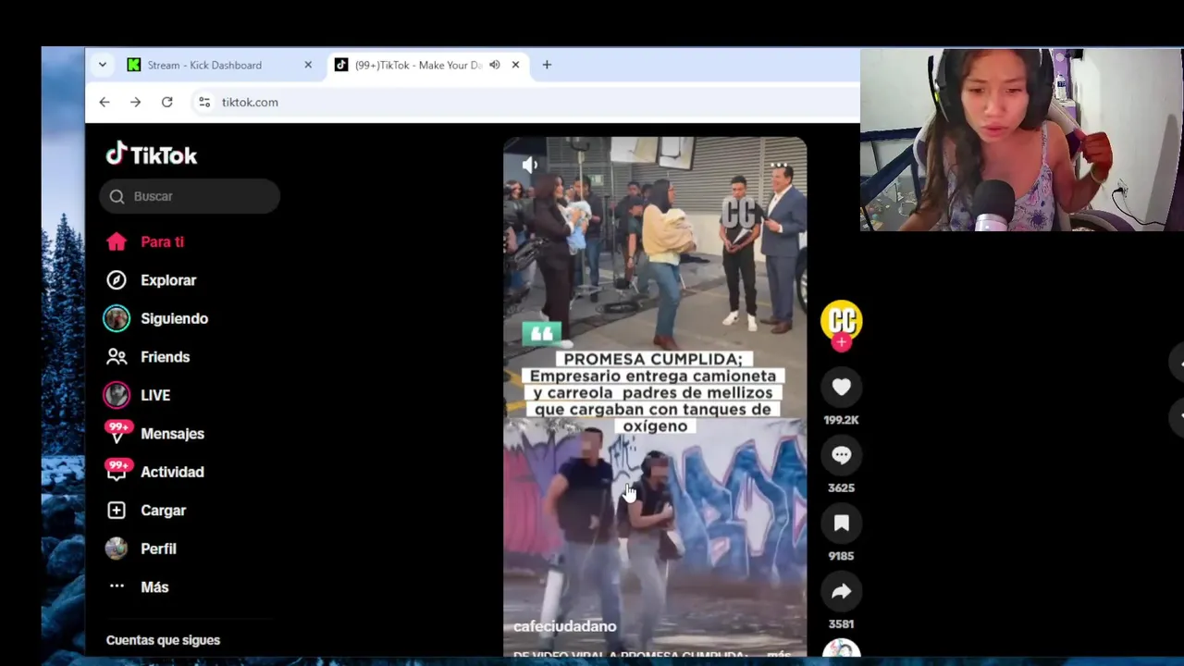Image resolution: width=1184 pixels, height=666 pixels.
Task: Click the Mensajes label
Action: [172, 434]
